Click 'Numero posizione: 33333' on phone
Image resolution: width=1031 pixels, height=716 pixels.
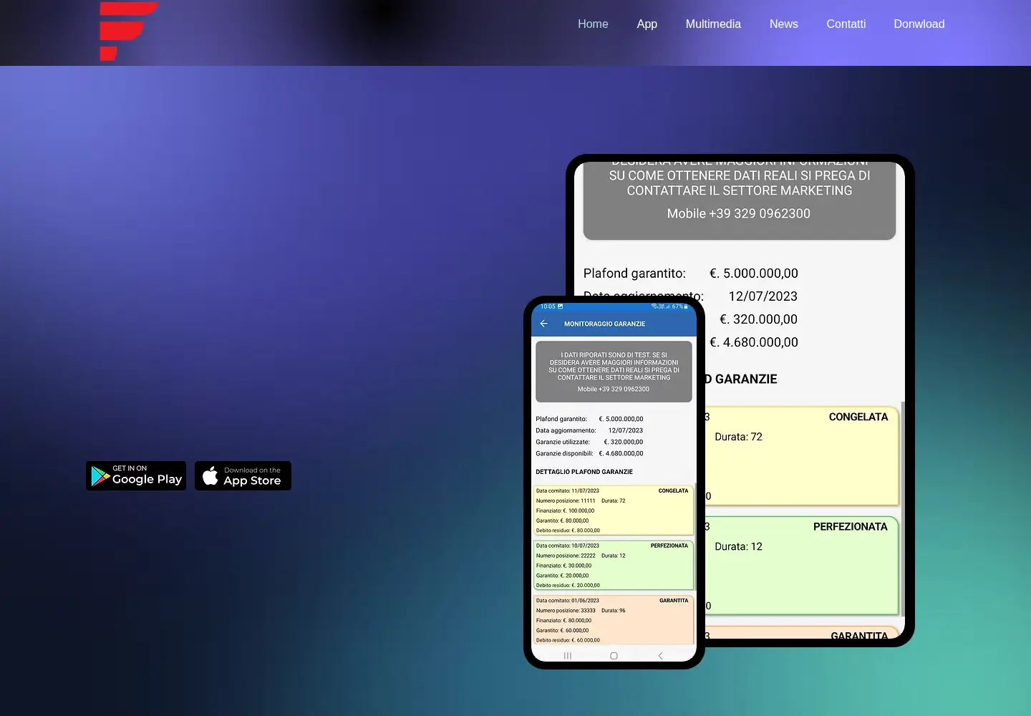[566, 611]
